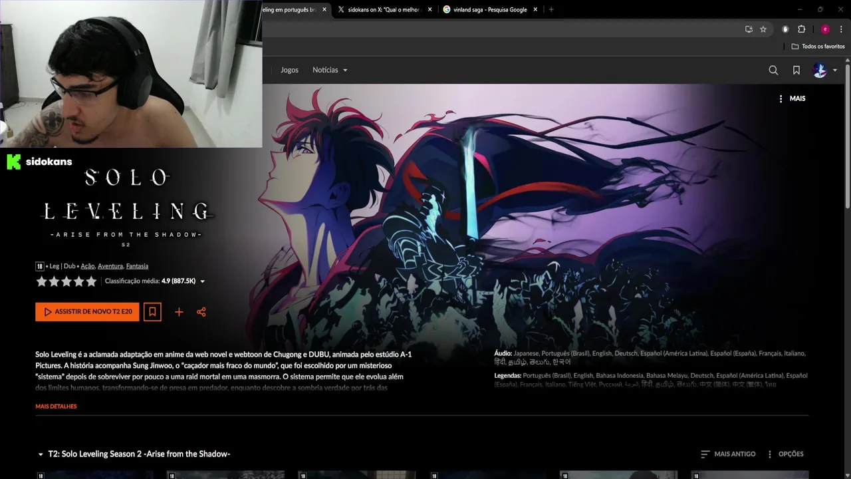Open the Aventura genre link
The height and width of the screenshot is (479, 851).
110,266
